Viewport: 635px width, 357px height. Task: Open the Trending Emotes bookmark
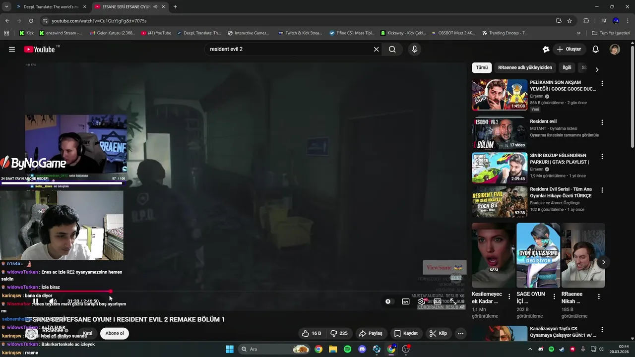pos(504,33)
